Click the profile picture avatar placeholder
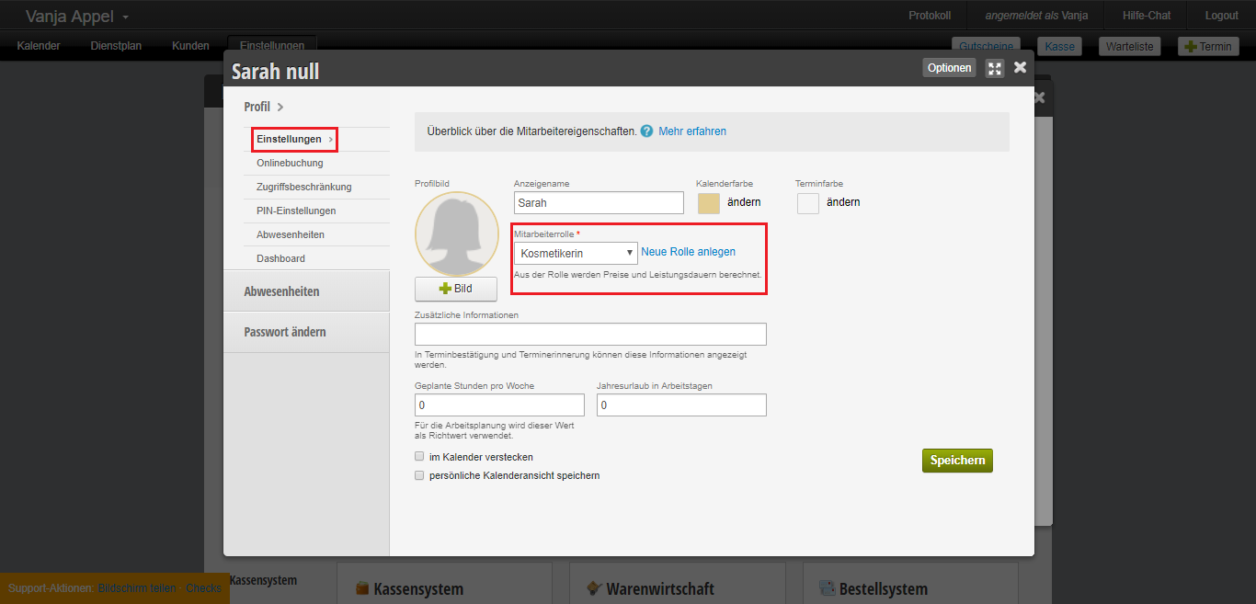This screenshot has width=1256, height=604. (456, 234)
